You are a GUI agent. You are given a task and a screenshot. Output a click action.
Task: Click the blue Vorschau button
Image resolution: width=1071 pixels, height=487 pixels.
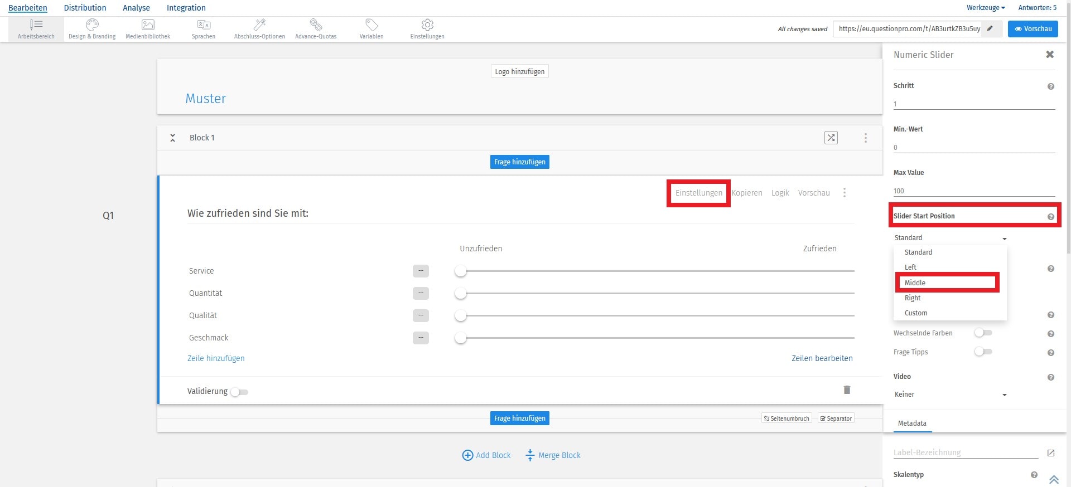pos(1033,29)
